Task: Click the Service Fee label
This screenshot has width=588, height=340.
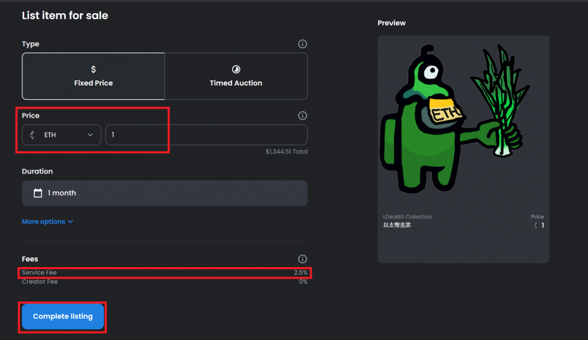Action: coord(39,272)
